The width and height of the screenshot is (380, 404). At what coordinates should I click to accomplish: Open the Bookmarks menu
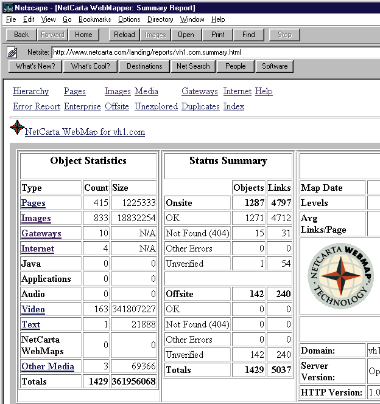(x=95, y=19)
